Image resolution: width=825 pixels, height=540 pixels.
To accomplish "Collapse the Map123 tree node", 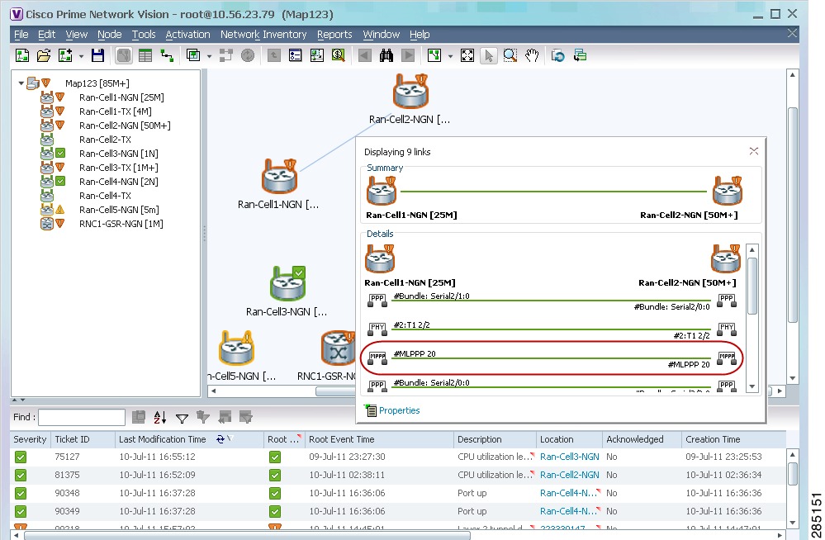I will point(21,83).
